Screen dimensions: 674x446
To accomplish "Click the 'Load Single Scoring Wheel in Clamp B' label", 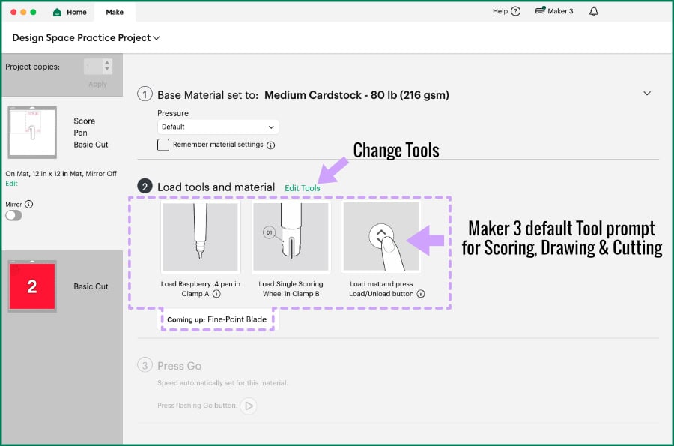I will pyautogui.click(x=291, y=289).
